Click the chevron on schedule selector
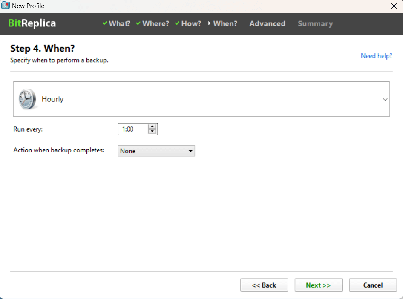The height and width of the screenshot is (299, 403). (385, 99)
